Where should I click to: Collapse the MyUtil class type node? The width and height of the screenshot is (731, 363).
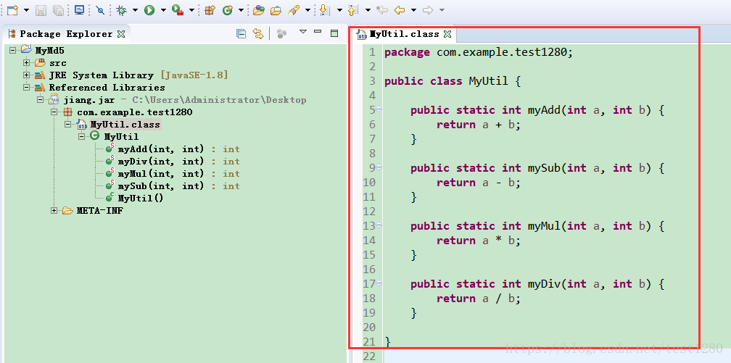pyautogui.click(x=81, y=136)
